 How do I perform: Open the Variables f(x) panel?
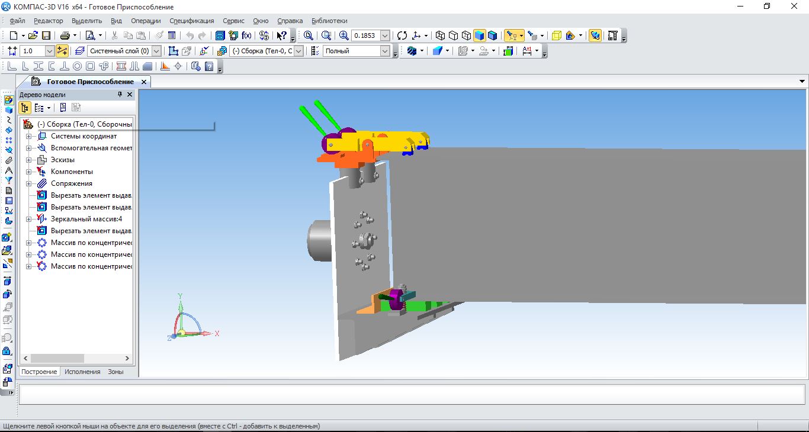[x=247, y=36]
